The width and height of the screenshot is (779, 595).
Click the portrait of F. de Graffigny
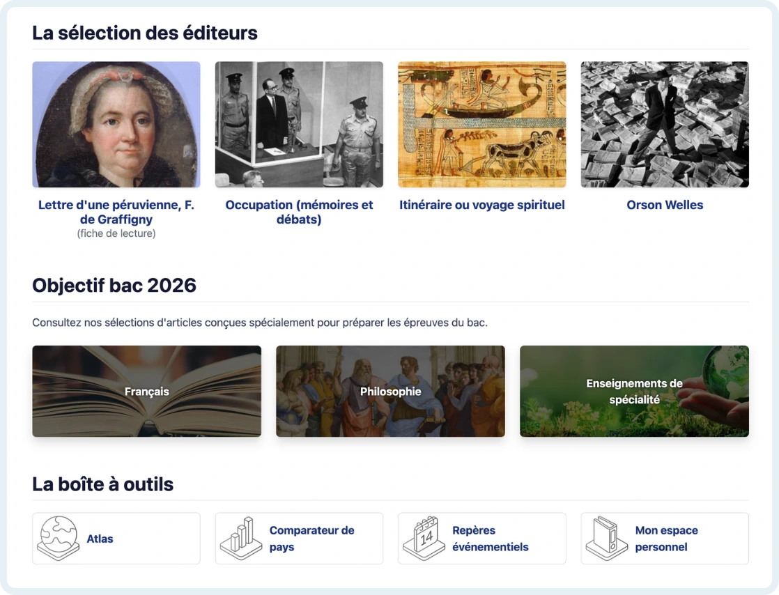click(x=116, y=125)
